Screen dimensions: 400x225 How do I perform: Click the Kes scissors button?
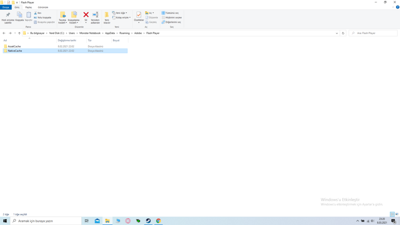[38, 13]
